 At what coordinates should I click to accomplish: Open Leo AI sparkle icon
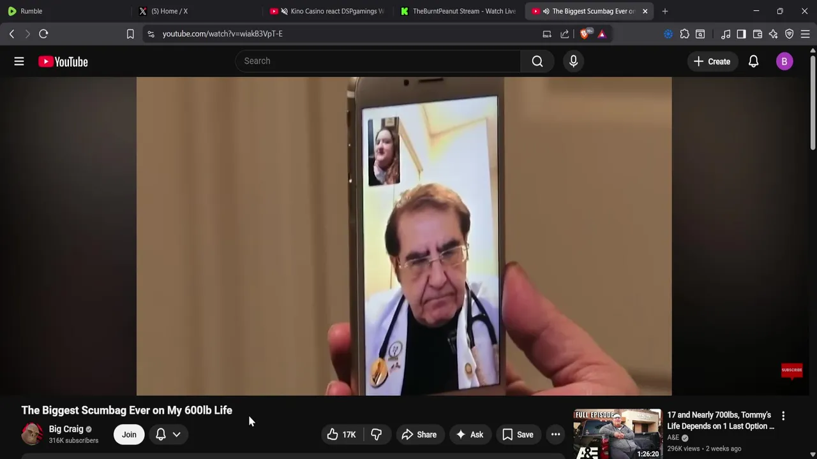(x=774, y=34)
